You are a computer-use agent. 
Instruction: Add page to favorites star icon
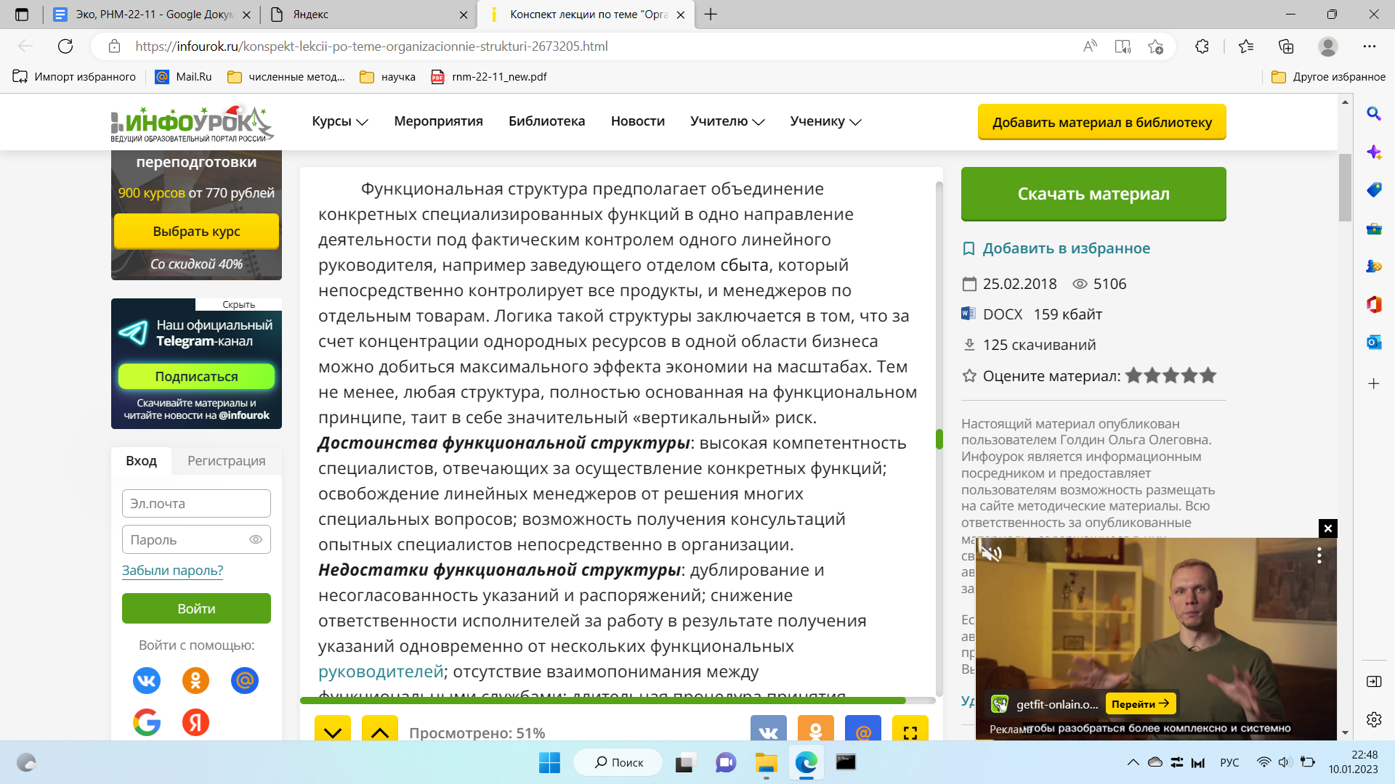pos(1155,46)
